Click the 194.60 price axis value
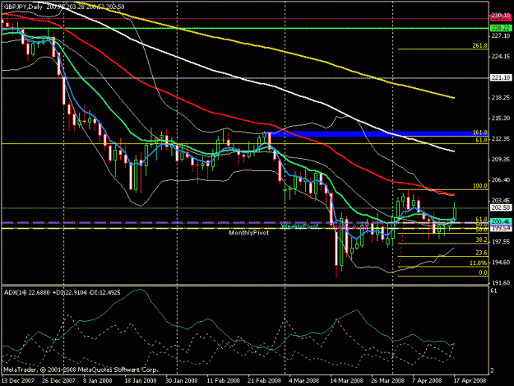The height and width of the screenshot is (386, 514). 501,263
